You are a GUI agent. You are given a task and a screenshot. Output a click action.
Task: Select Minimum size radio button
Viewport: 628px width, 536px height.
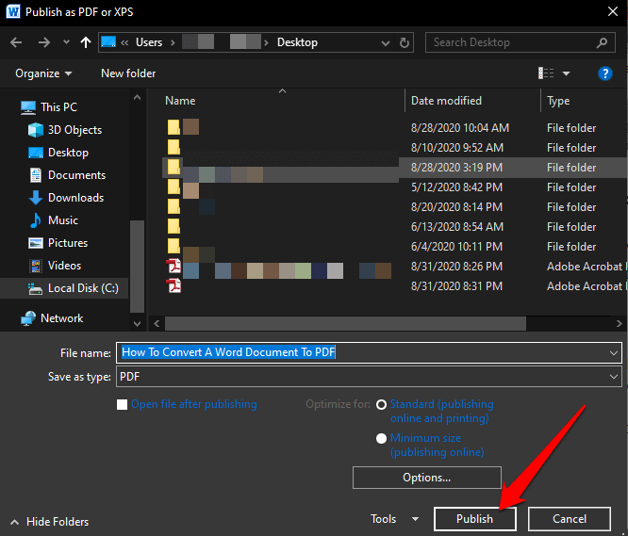pos(381,438)
